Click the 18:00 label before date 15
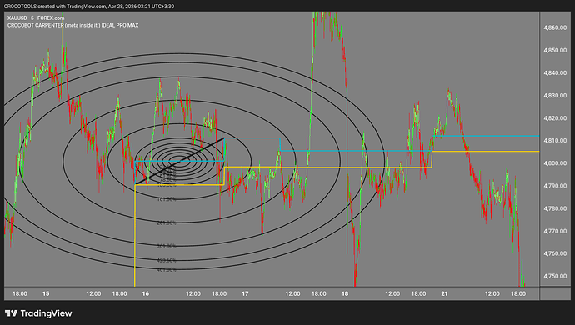 pos(20,294)
